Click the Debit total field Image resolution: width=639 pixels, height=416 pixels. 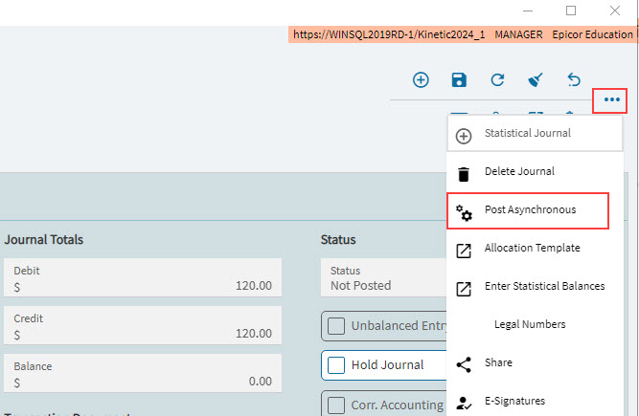(143, 277)
